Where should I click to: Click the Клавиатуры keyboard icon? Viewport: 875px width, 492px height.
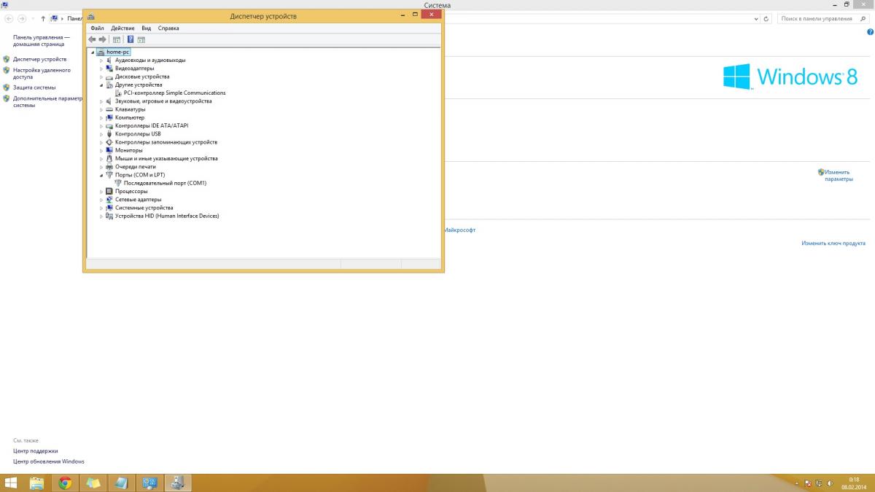109,109
